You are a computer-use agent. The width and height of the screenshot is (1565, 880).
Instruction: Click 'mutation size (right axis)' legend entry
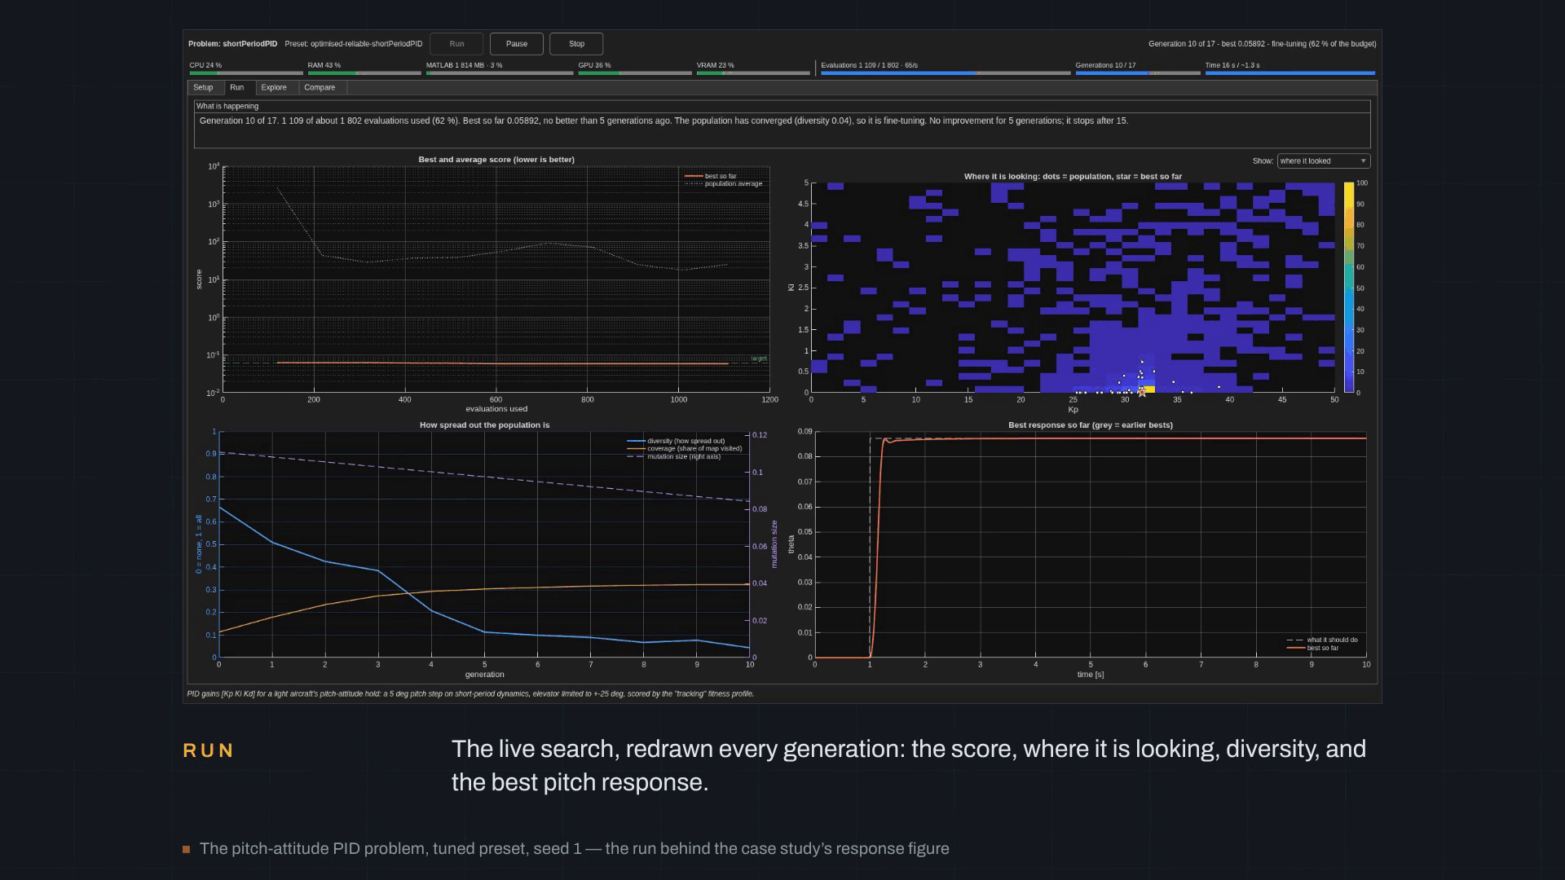[x=674, y=456]
